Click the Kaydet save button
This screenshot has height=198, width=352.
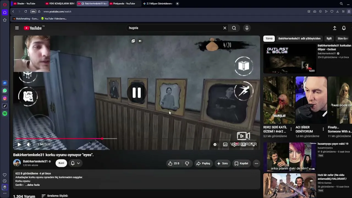coord(241,163)
